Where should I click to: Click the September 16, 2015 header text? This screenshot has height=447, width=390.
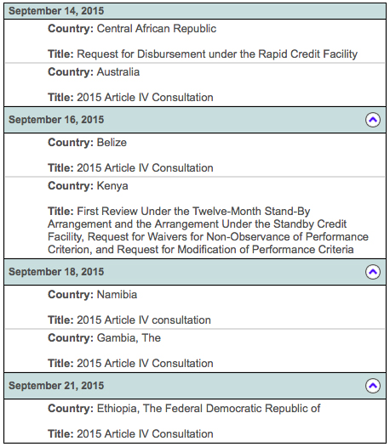click(x=56, y=120)
